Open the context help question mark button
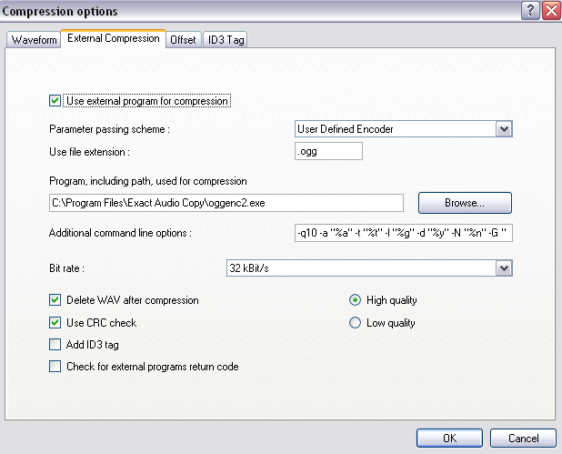The image size is (562, 454). [530, 10]
